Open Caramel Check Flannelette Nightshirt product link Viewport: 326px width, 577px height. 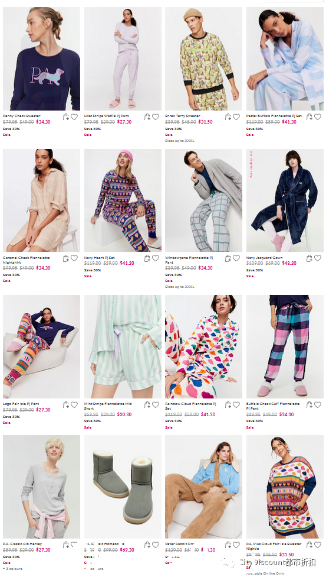click(26, 260)
